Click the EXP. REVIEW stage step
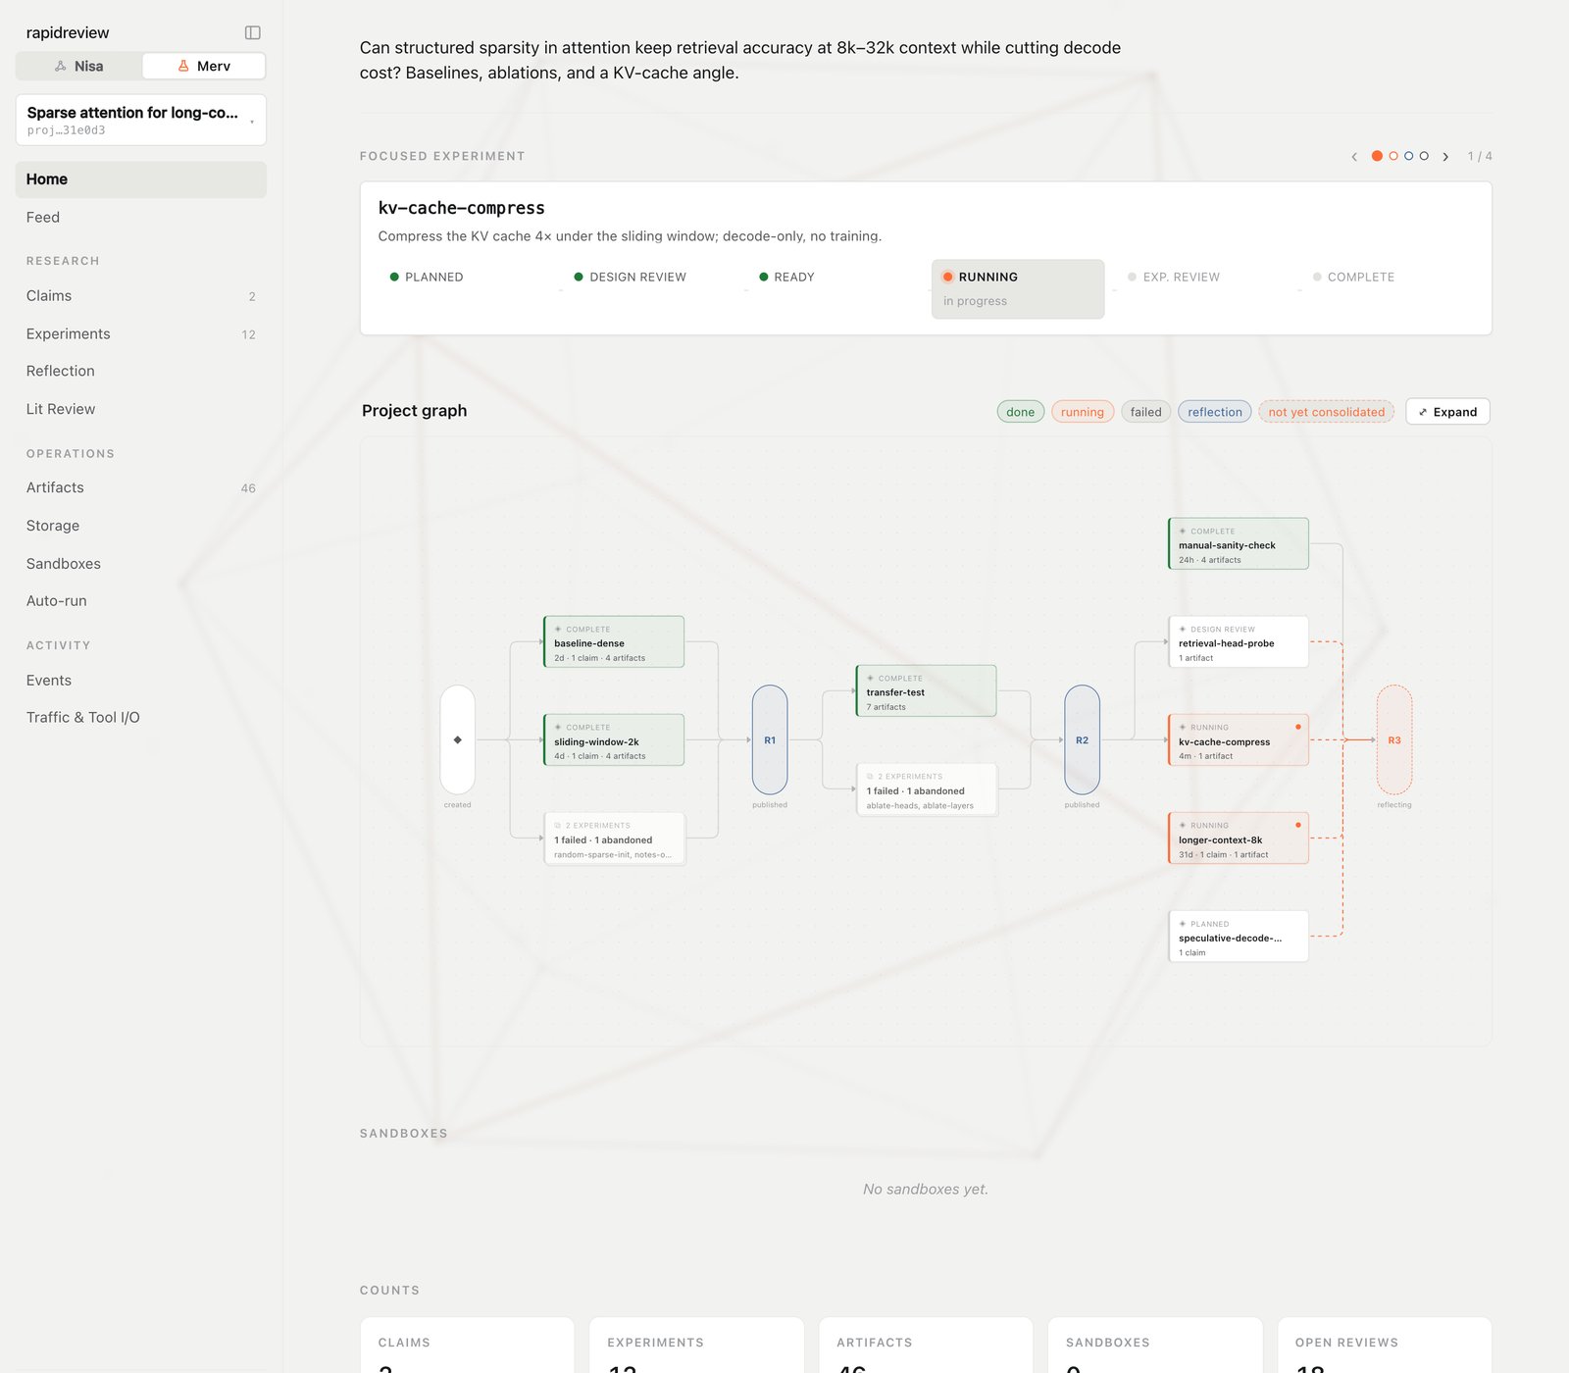This screenshot has width=1569, height=1373. (x=1202, y=289)
